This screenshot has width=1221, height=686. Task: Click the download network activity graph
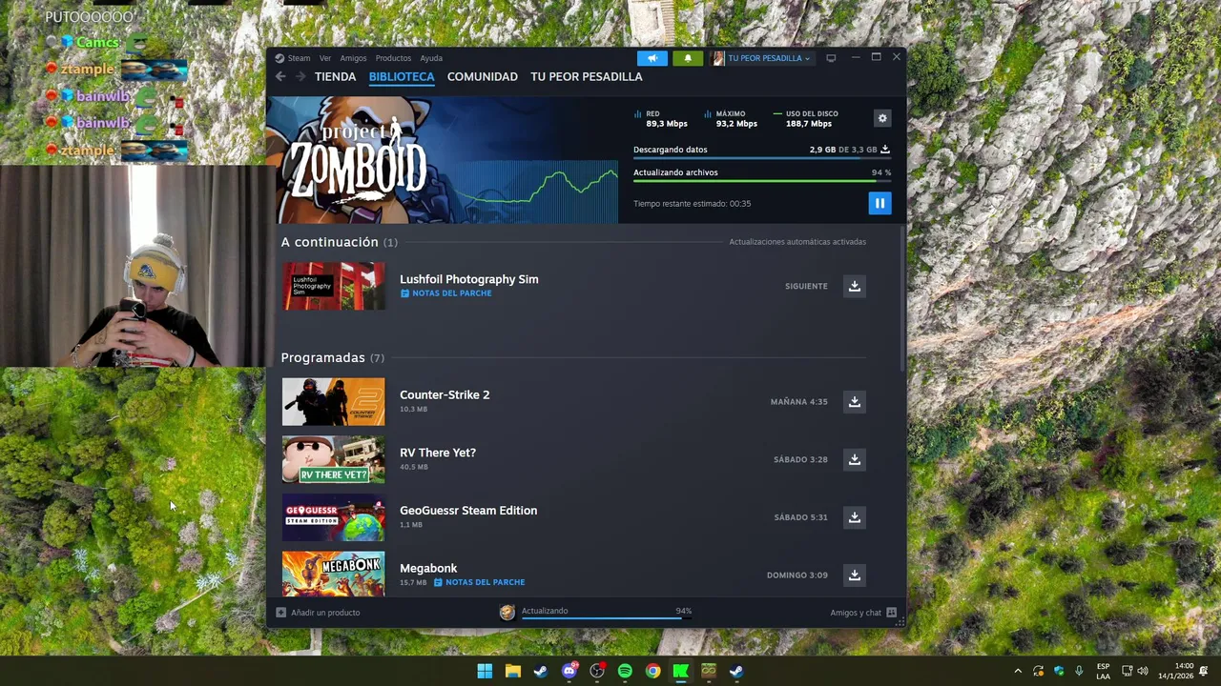(534, 192)
